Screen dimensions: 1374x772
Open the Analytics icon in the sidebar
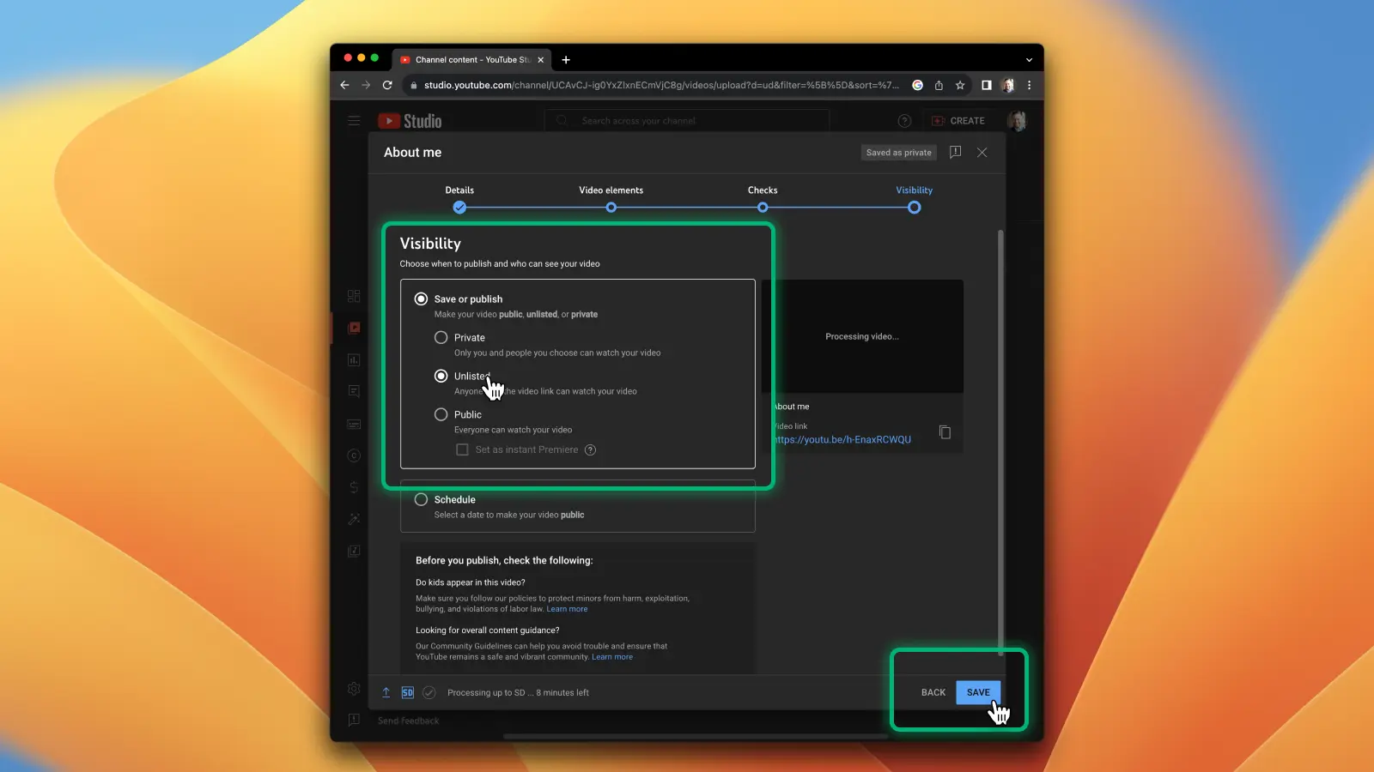[x=354, y=360]
